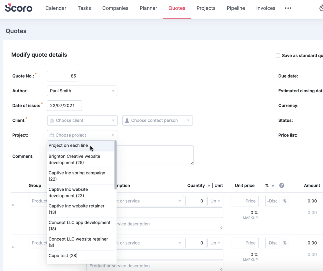Image resolution: width=323 pixels, height=271 pixels.
Task: Expand the percent column dropdown arrow
Action: [273, 186]
